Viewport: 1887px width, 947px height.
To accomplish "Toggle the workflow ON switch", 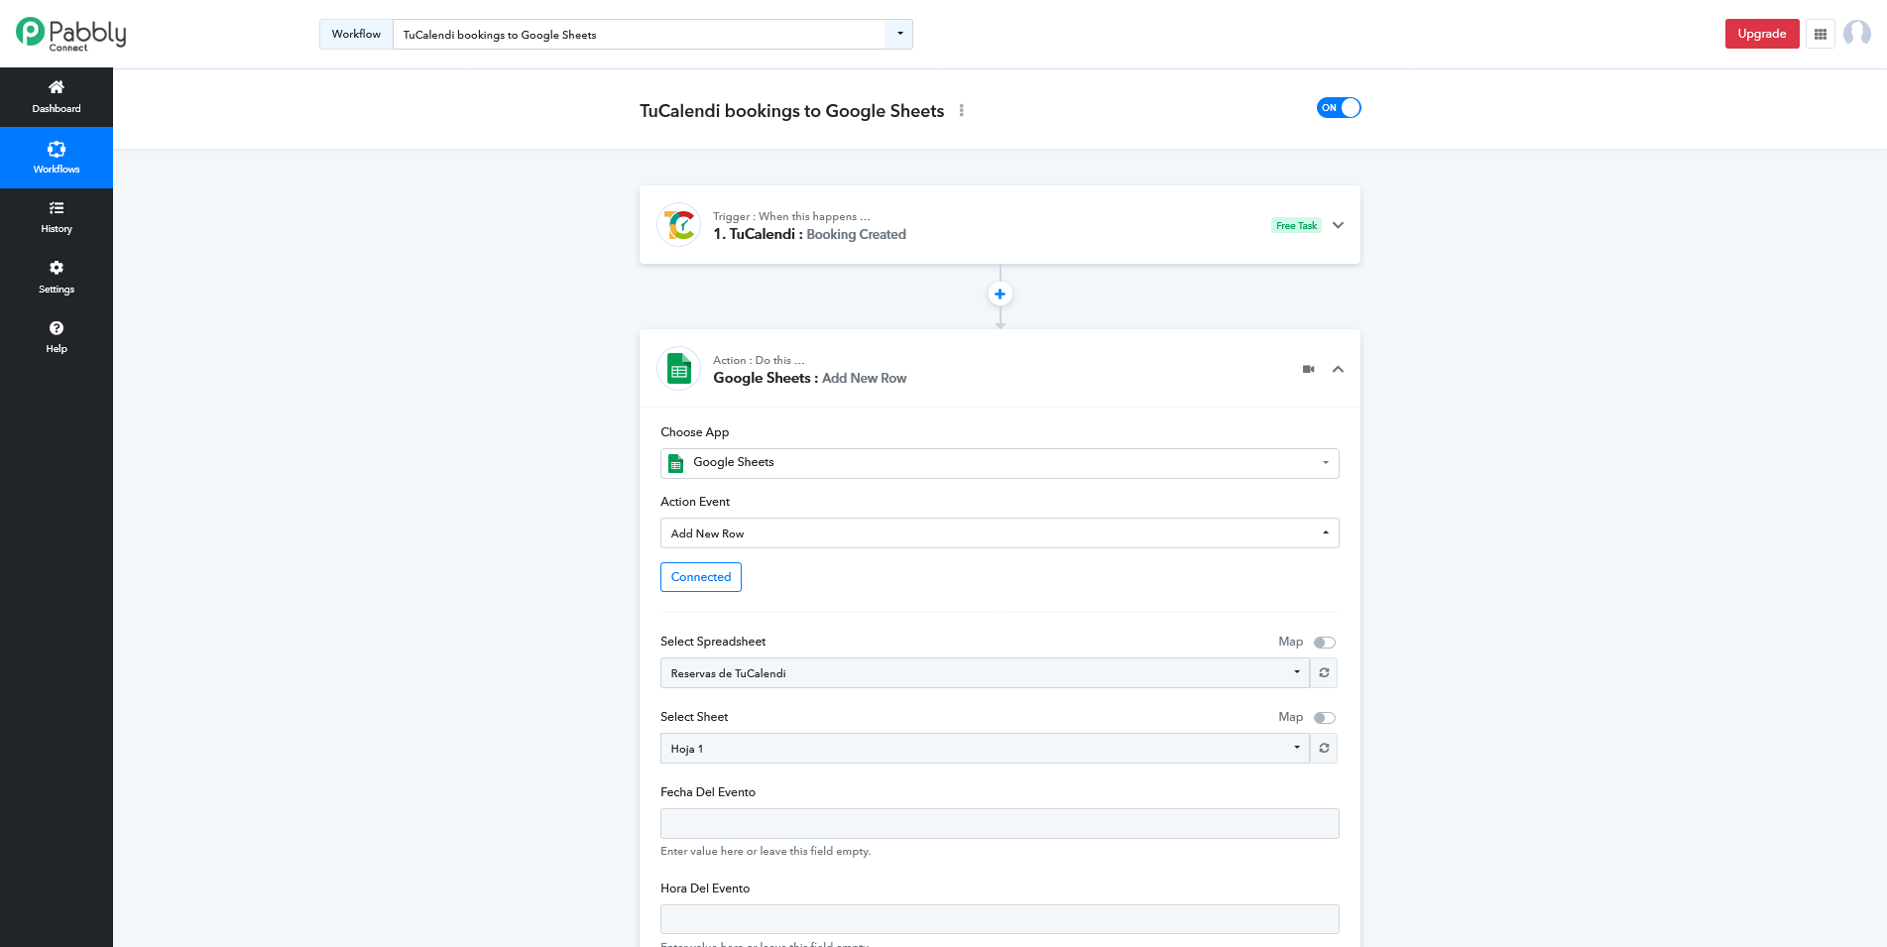I will tap(1339, 108).
